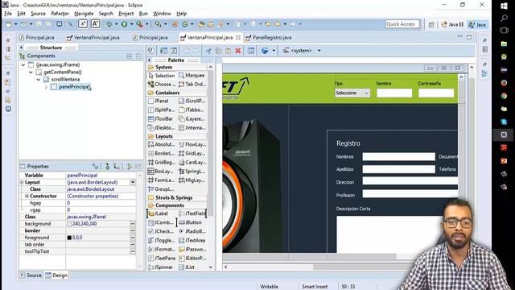This screenshot has width=515, height=290.
Task: Click the Run green play button
Action: pos(124,24)
